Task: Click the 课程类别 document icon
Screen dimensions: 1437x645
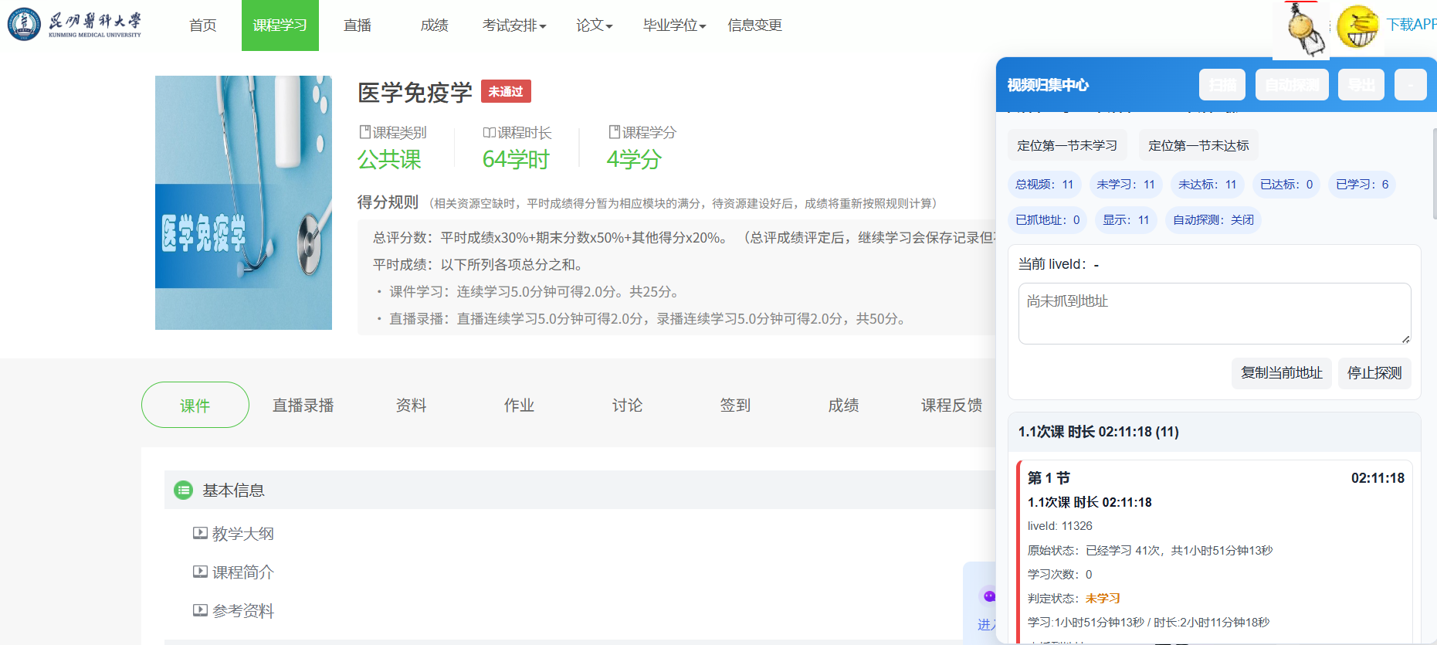Action: [x=364, y=132]
